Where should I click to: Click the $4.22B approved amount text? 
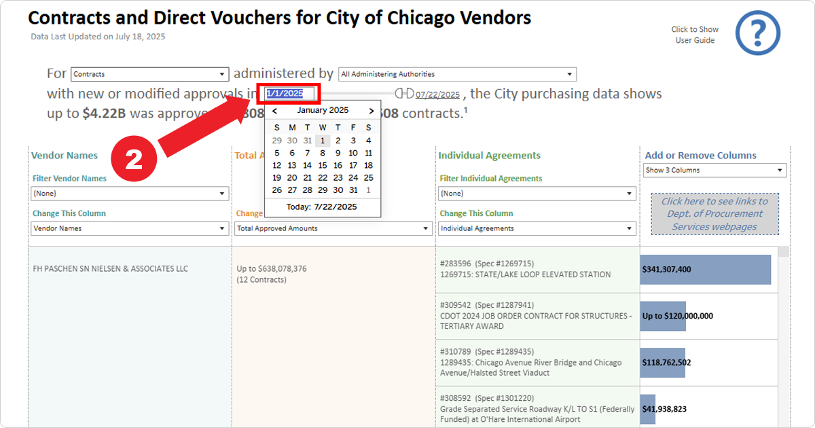click(104, 113)
